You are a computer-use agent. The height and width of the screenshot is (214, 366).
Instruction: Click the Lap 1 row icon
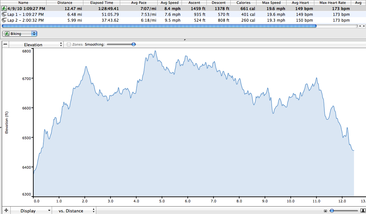point(4,15)
